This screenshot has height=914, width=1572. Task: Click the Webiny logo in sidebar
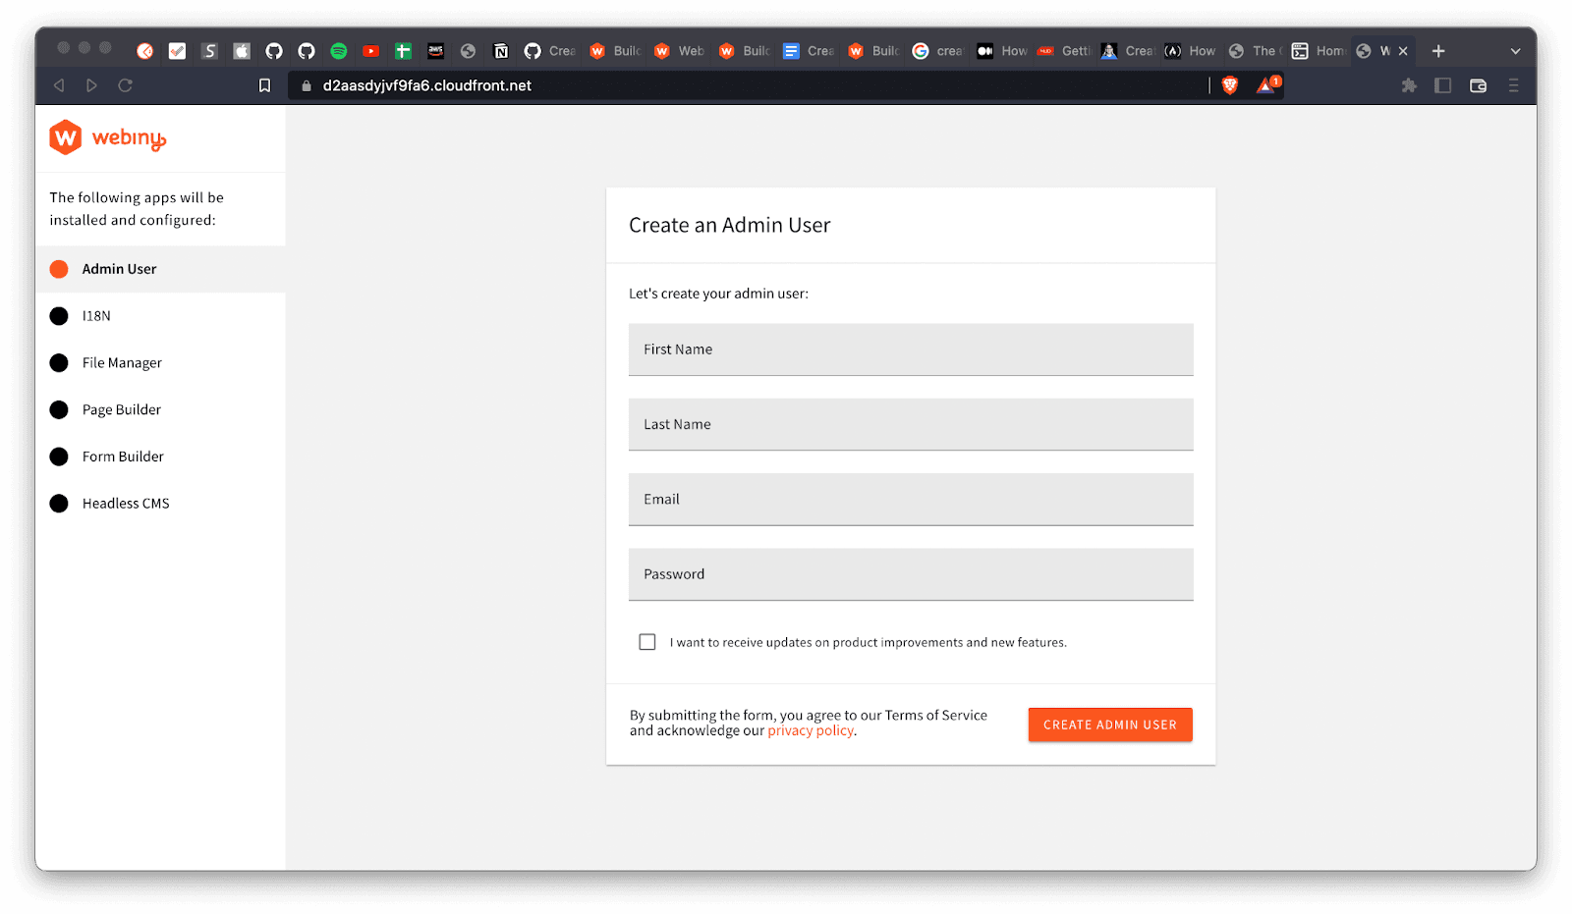coord(108,137)
